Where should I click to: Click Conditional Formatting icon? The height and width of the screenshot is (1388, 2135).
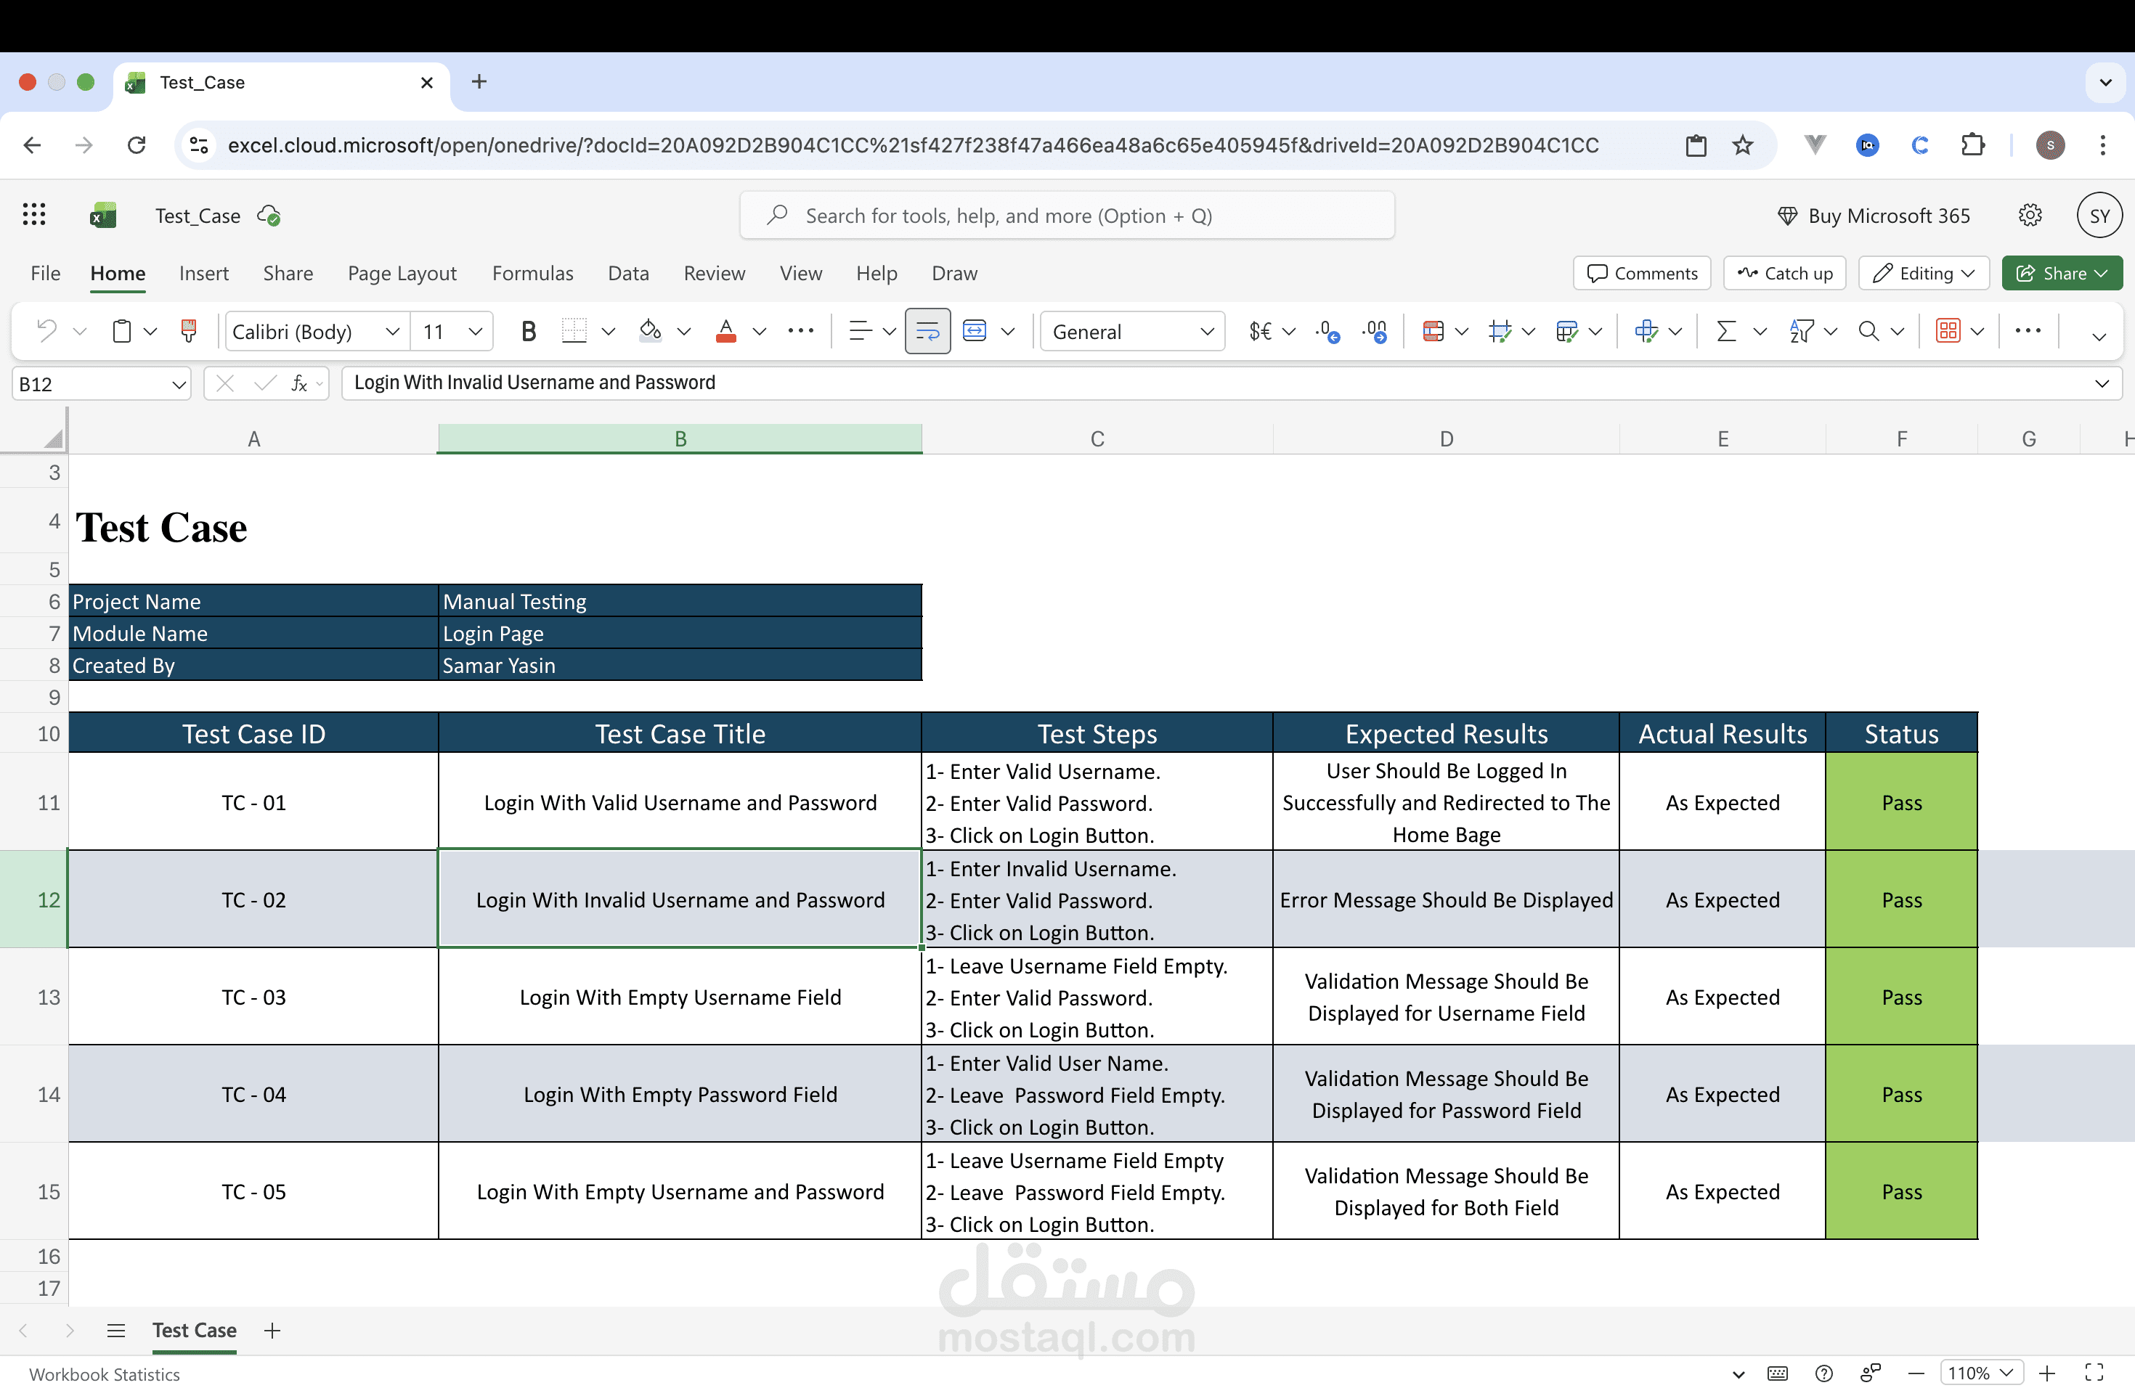tap(1433, 332)
